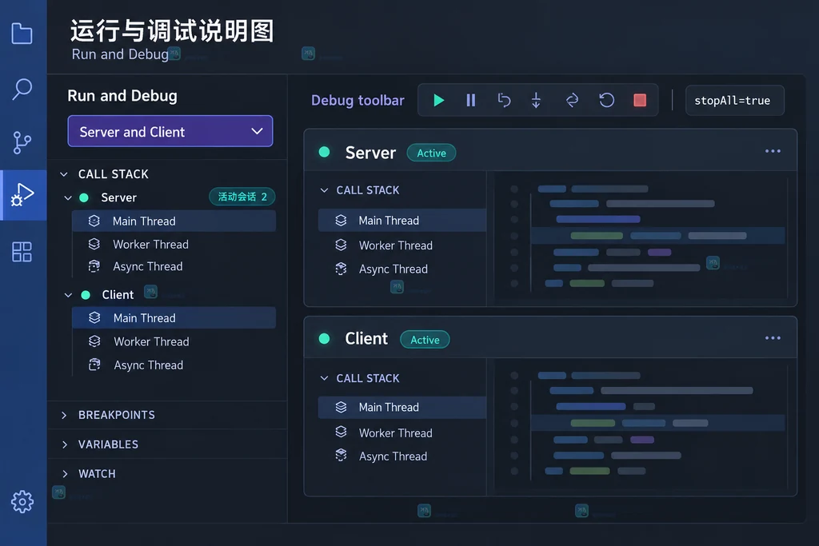Click Client panel Active badge
This screenshot has width=819, height=546.
coord(425,340)
